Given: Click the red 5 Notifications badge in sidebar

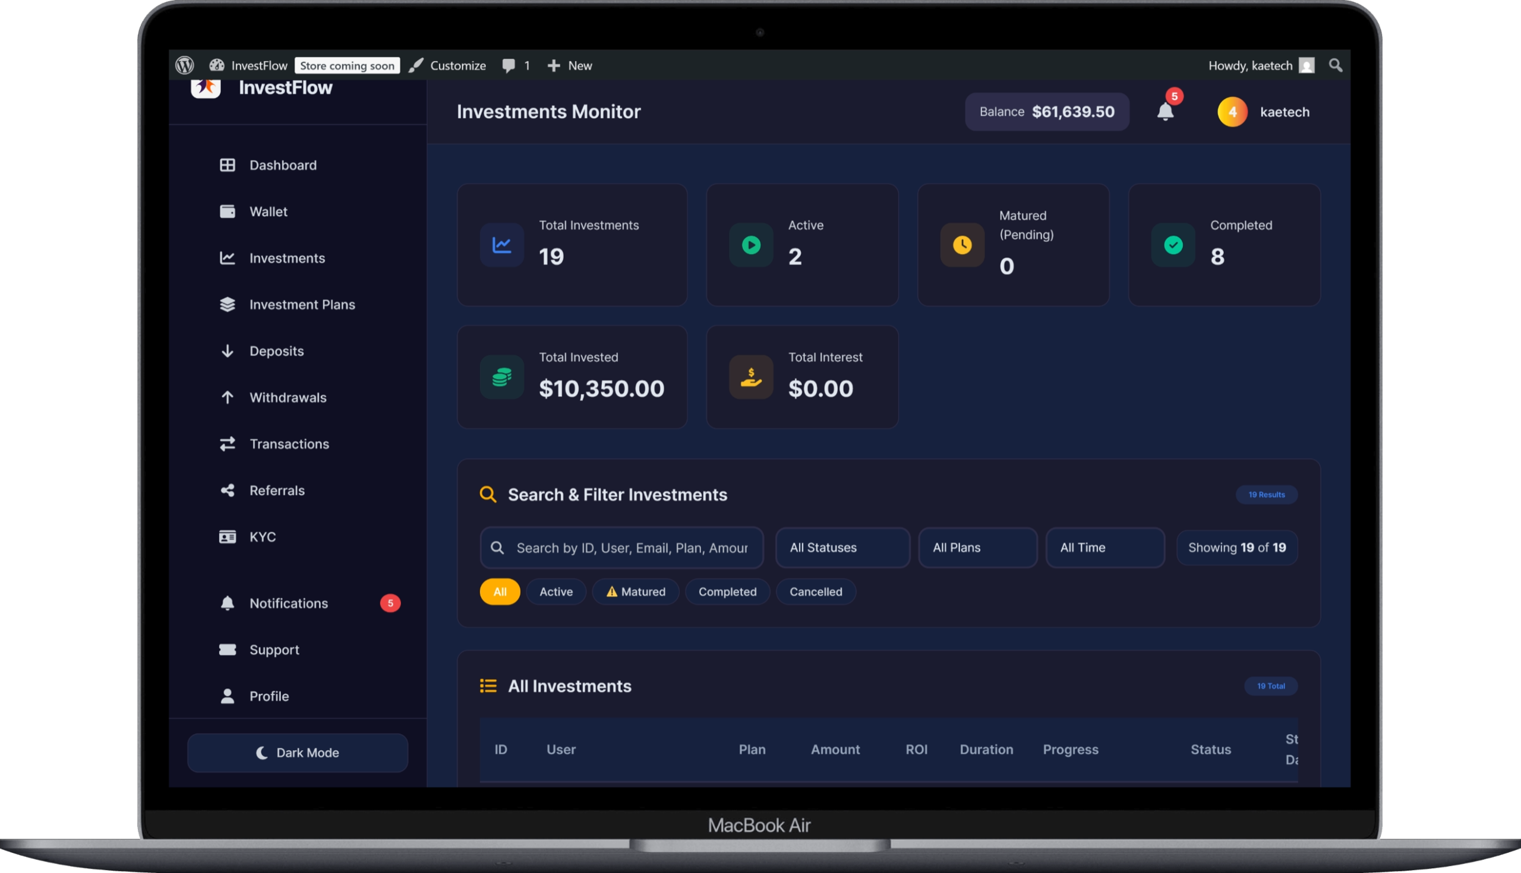Looking at the screenshot, I should coord(390,603).
